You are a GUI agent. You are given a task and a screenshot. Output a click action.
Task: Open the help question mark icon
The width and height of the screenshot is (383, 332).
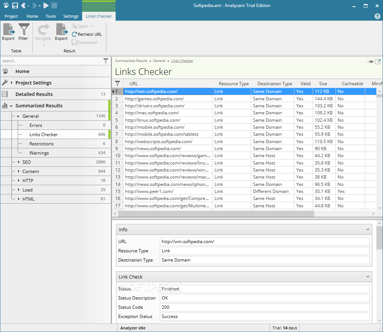[x=377, y=16]
